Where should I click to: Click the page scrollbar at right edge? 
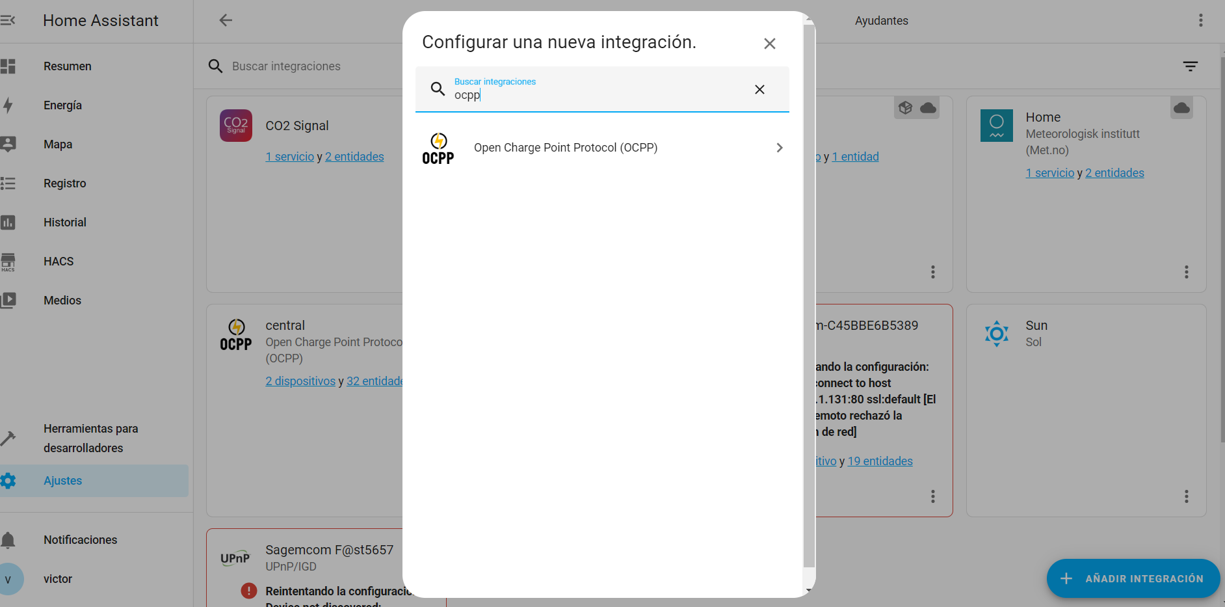[1222, 250]
